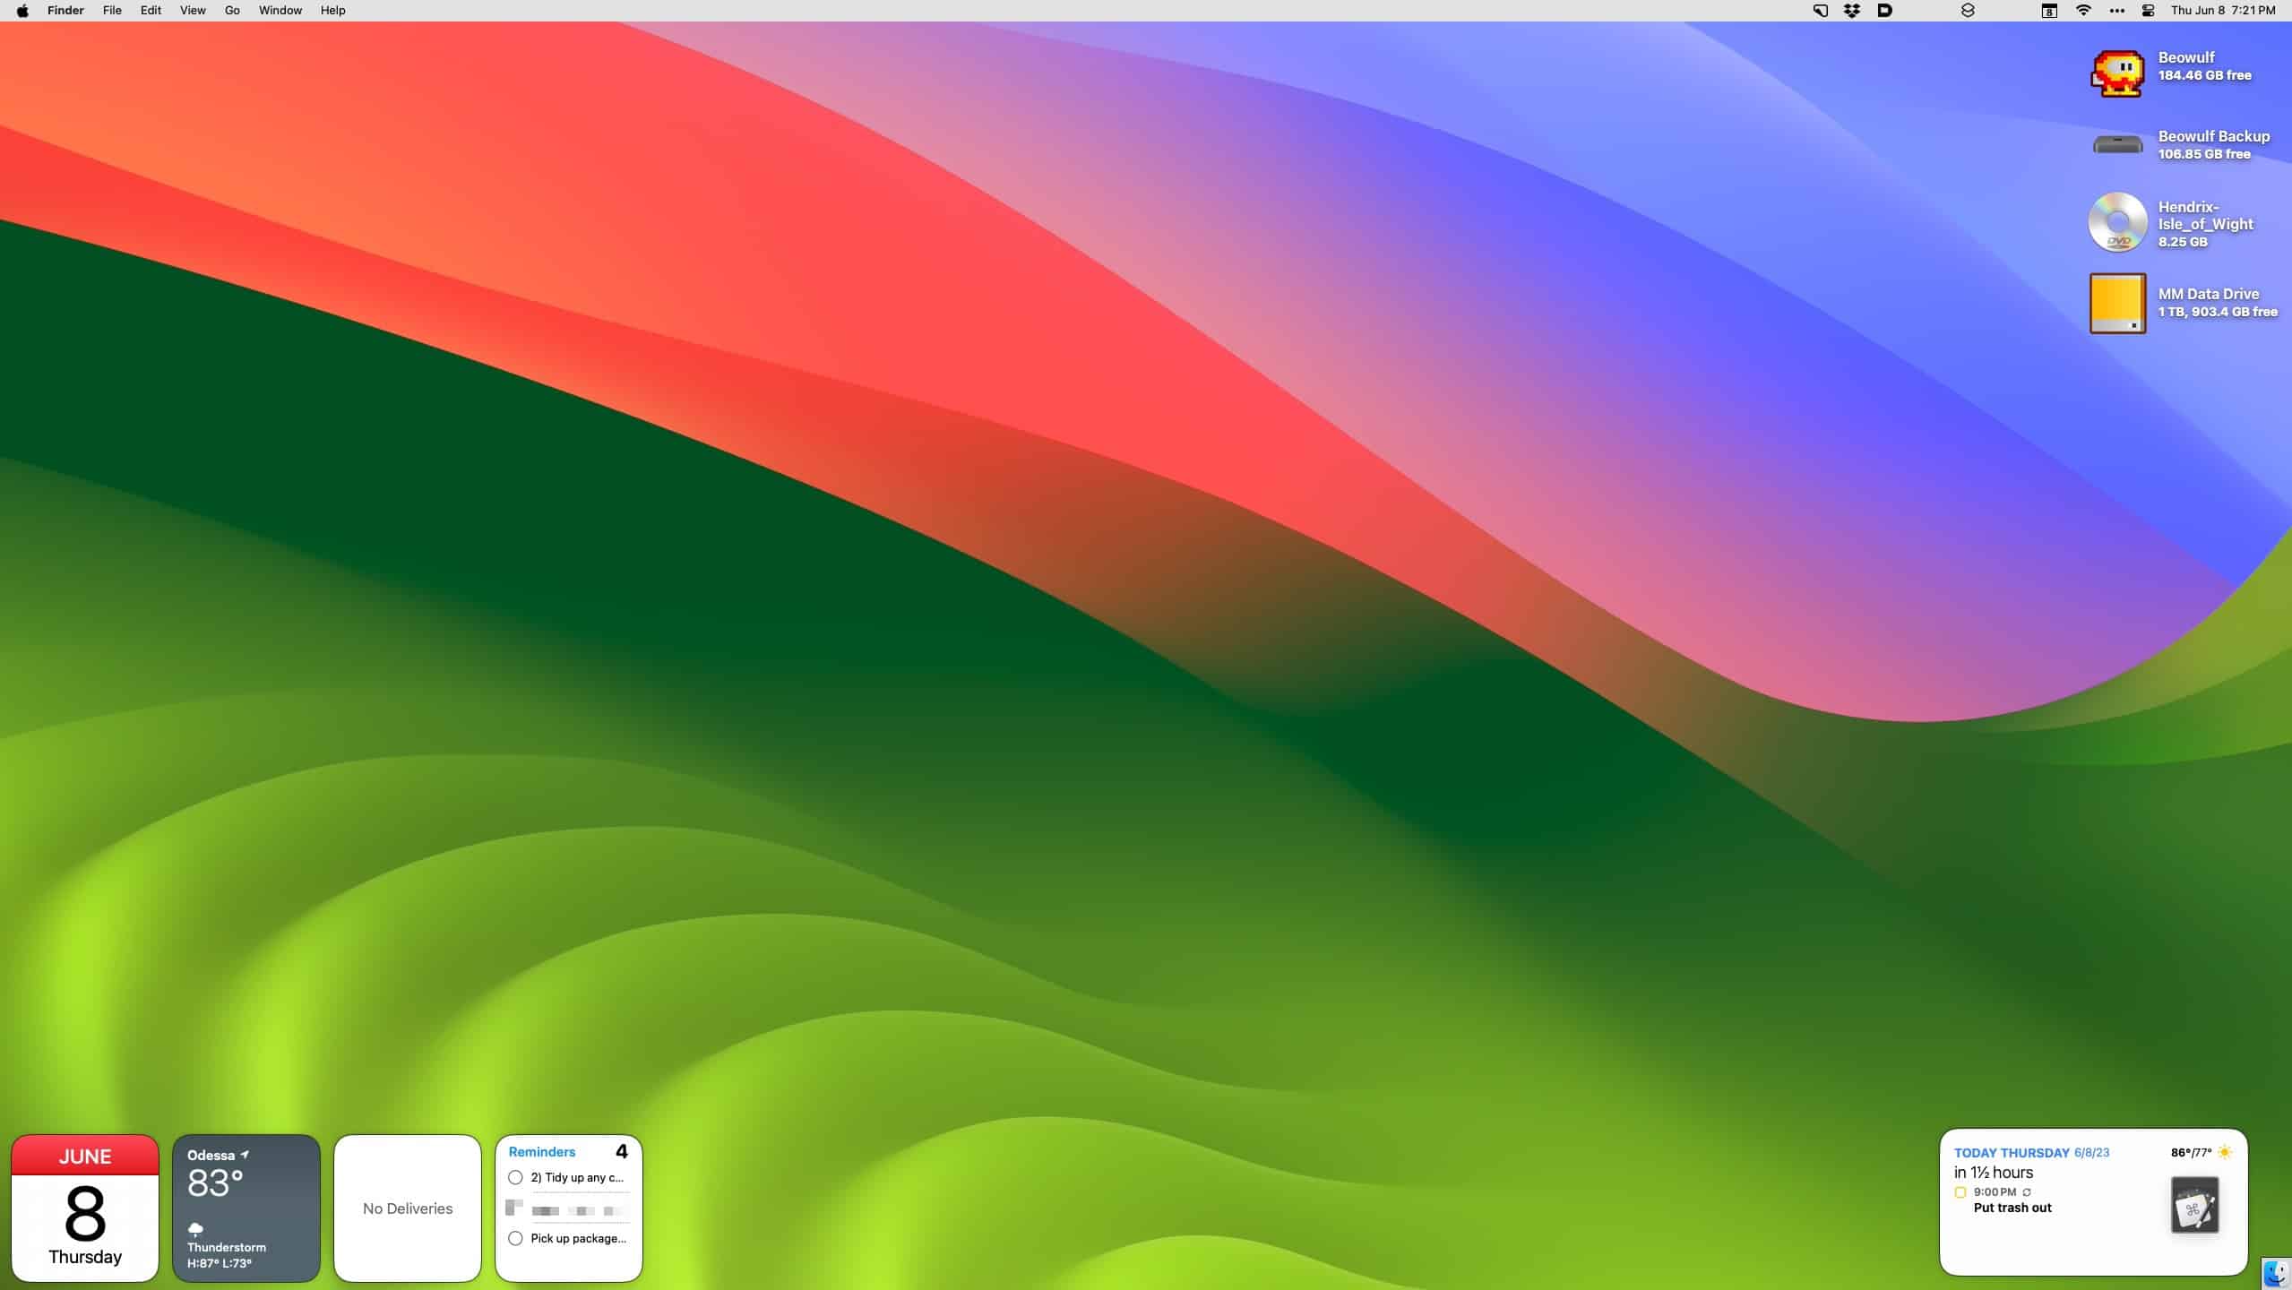The height and width of the screenshot is (1290, 2292).
Task: Select the Hendrix-Isle_of_Wight DVD icon
Action: pos(2117,222)
